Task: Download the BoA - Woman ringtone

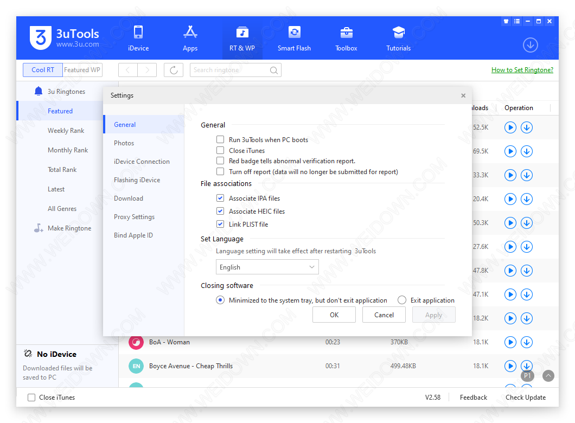Action: [x=527, y=342]
